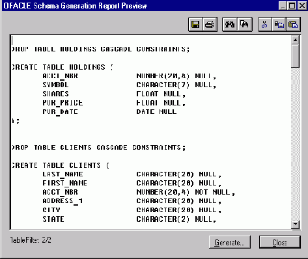
Task: Click the SHARES column name
Action: pos(55,94)
